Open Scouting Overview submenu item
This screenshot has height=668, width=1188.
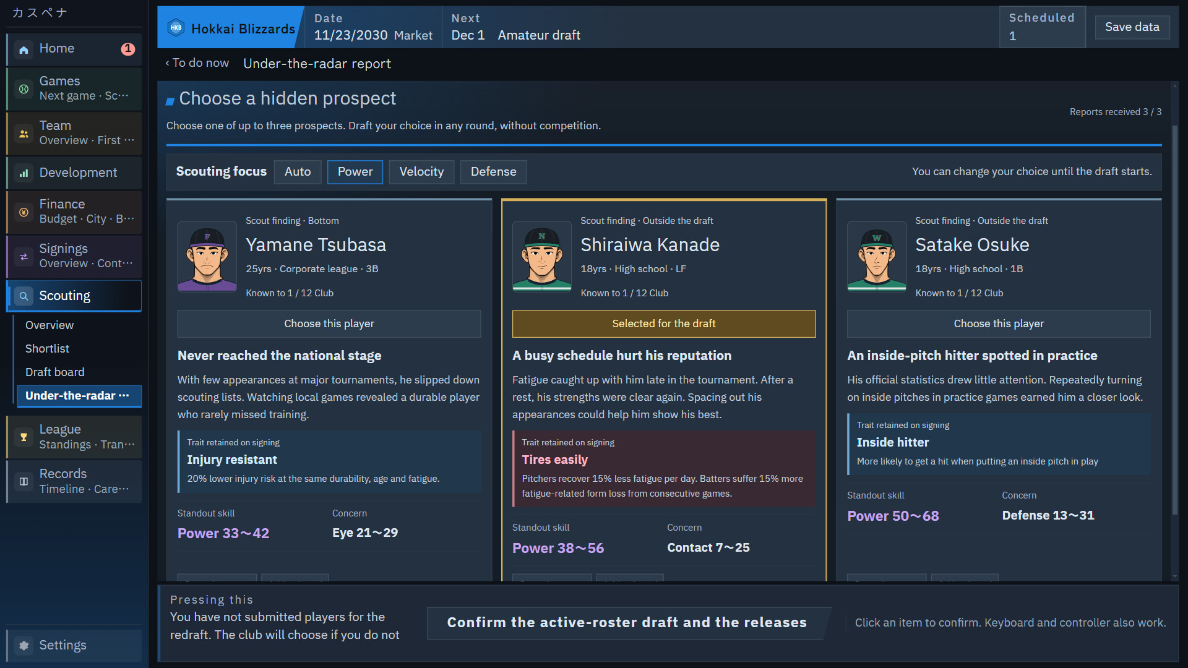49,325
